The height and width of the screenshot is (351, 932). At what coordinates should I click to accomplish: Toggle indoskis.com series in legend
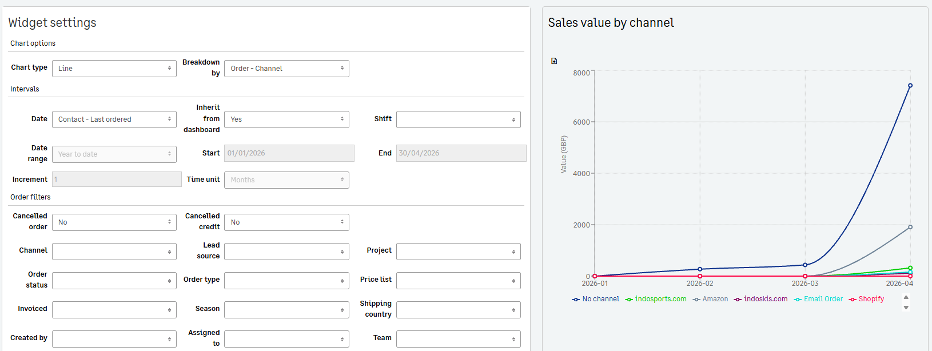coord(761,299)
